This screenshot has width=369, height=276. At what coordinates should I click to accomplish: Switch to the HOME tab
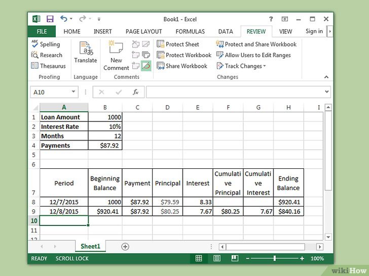[72, 31]
